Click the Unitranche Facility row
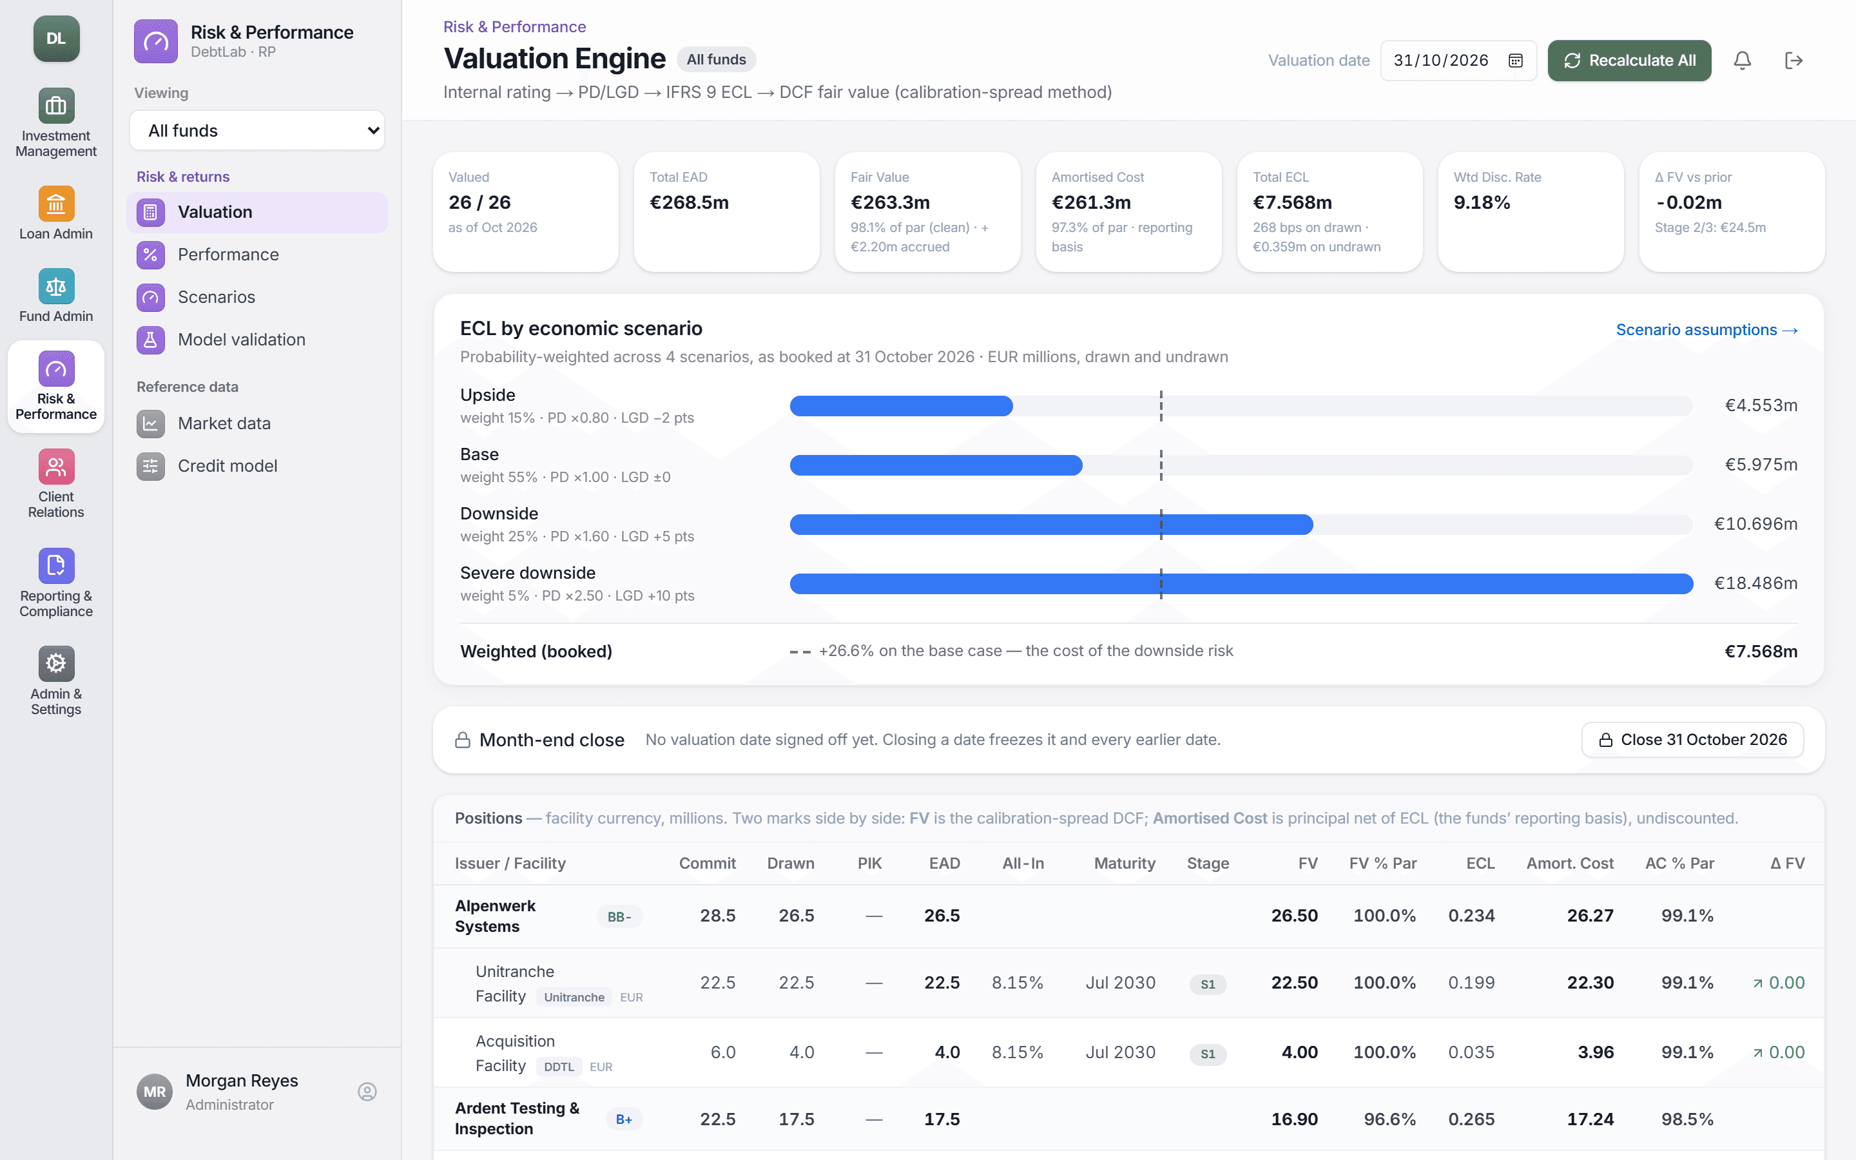This screenshot has height=1160, width=1856. [x=1128, y=983]
